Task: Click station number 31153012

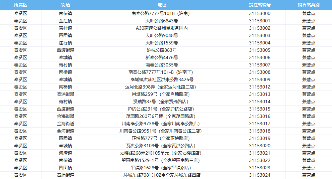Action: point(260,87)
